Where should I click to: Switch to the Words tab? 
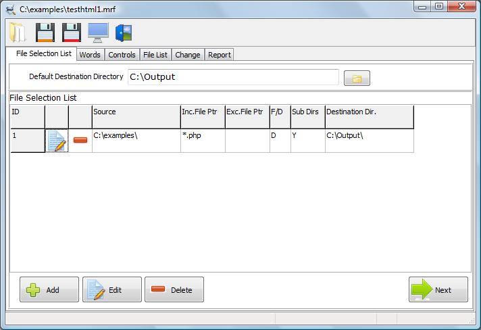tap(89, 55)
